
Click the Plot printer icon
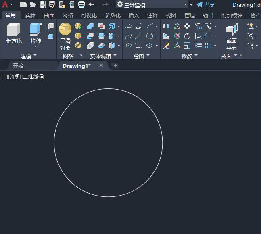[x=81, y=4]
